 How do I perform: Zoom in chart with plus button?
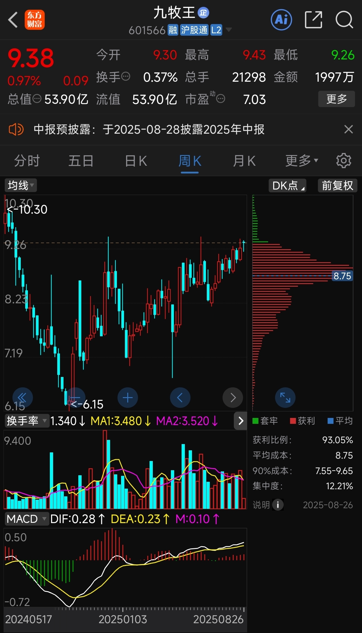coord(128,397)
